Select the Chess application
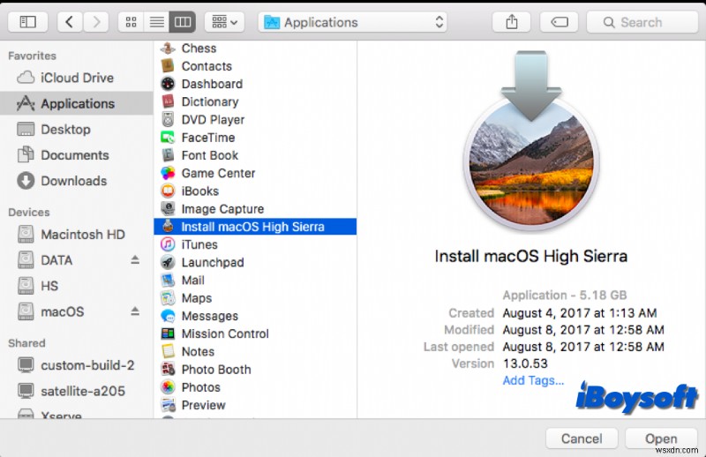Viewport: 706px width, 457px height. point(255,49)
